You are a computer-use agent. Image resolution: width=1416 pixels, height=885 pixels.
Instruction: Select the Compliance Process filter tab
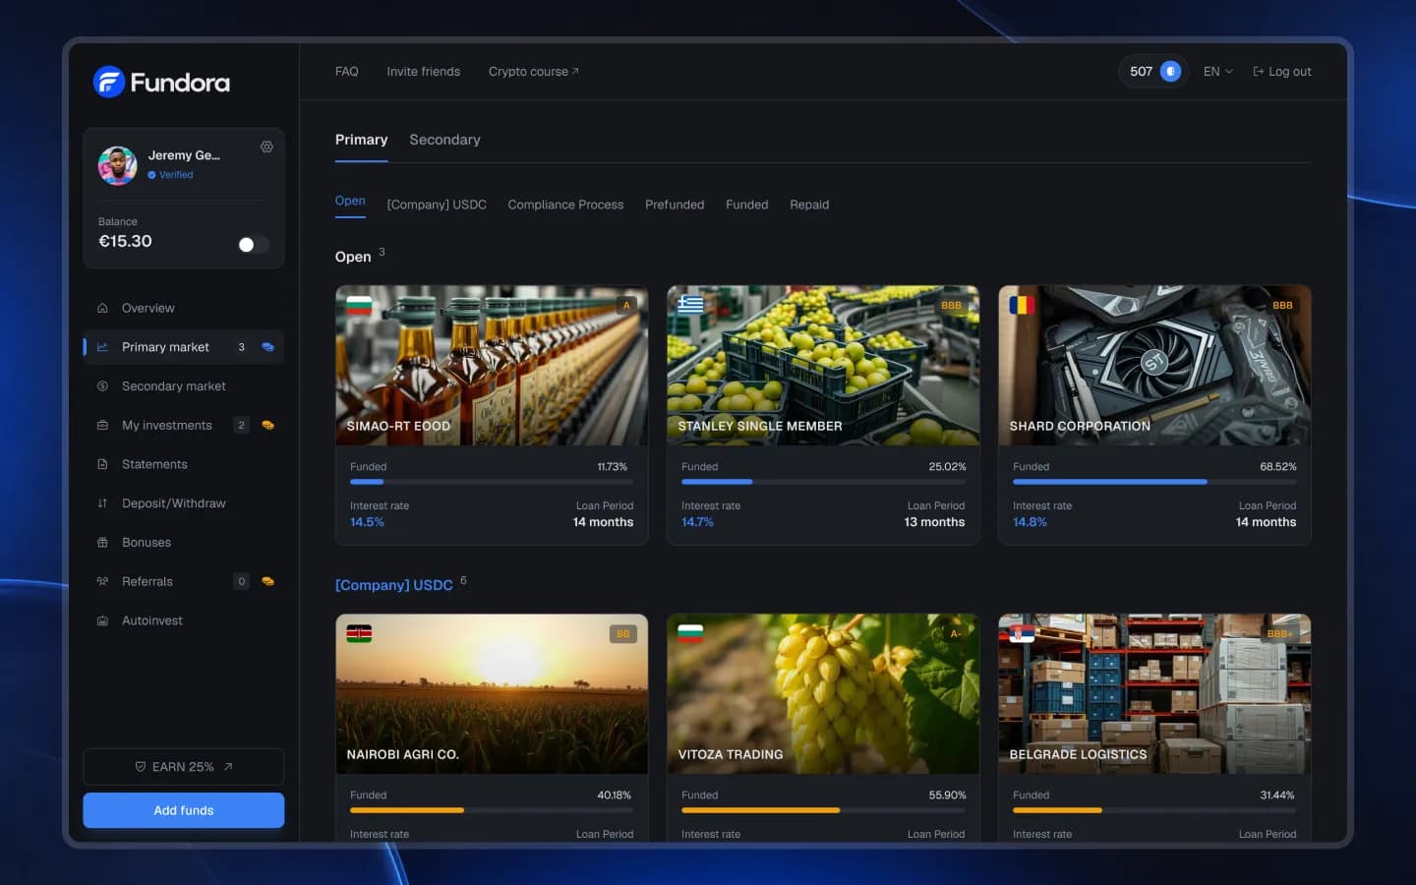click(x=565, y=205)
